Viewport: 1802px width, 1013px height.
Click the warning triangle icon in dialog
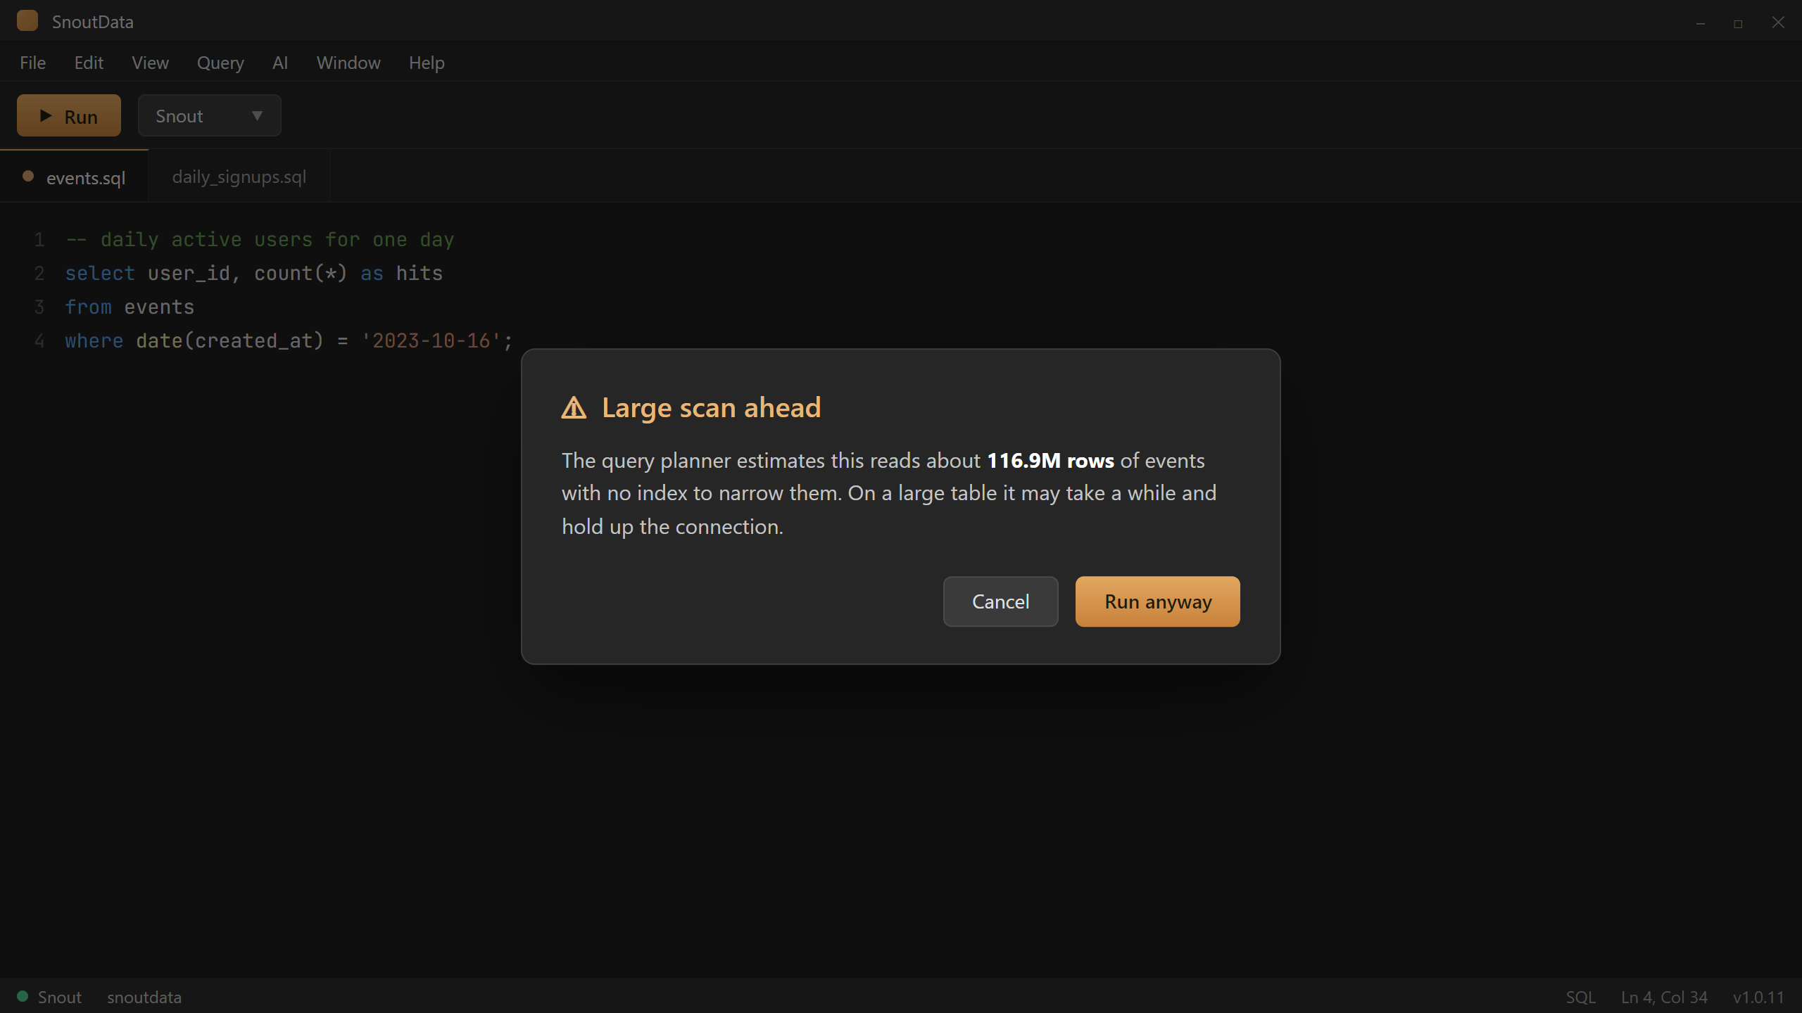tap(574, 407)
